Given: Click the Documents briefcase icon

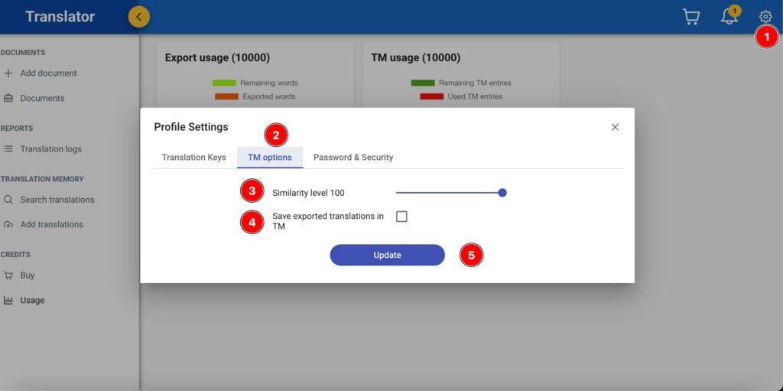Looking at the screenshot, I should [x=8, y=98].
